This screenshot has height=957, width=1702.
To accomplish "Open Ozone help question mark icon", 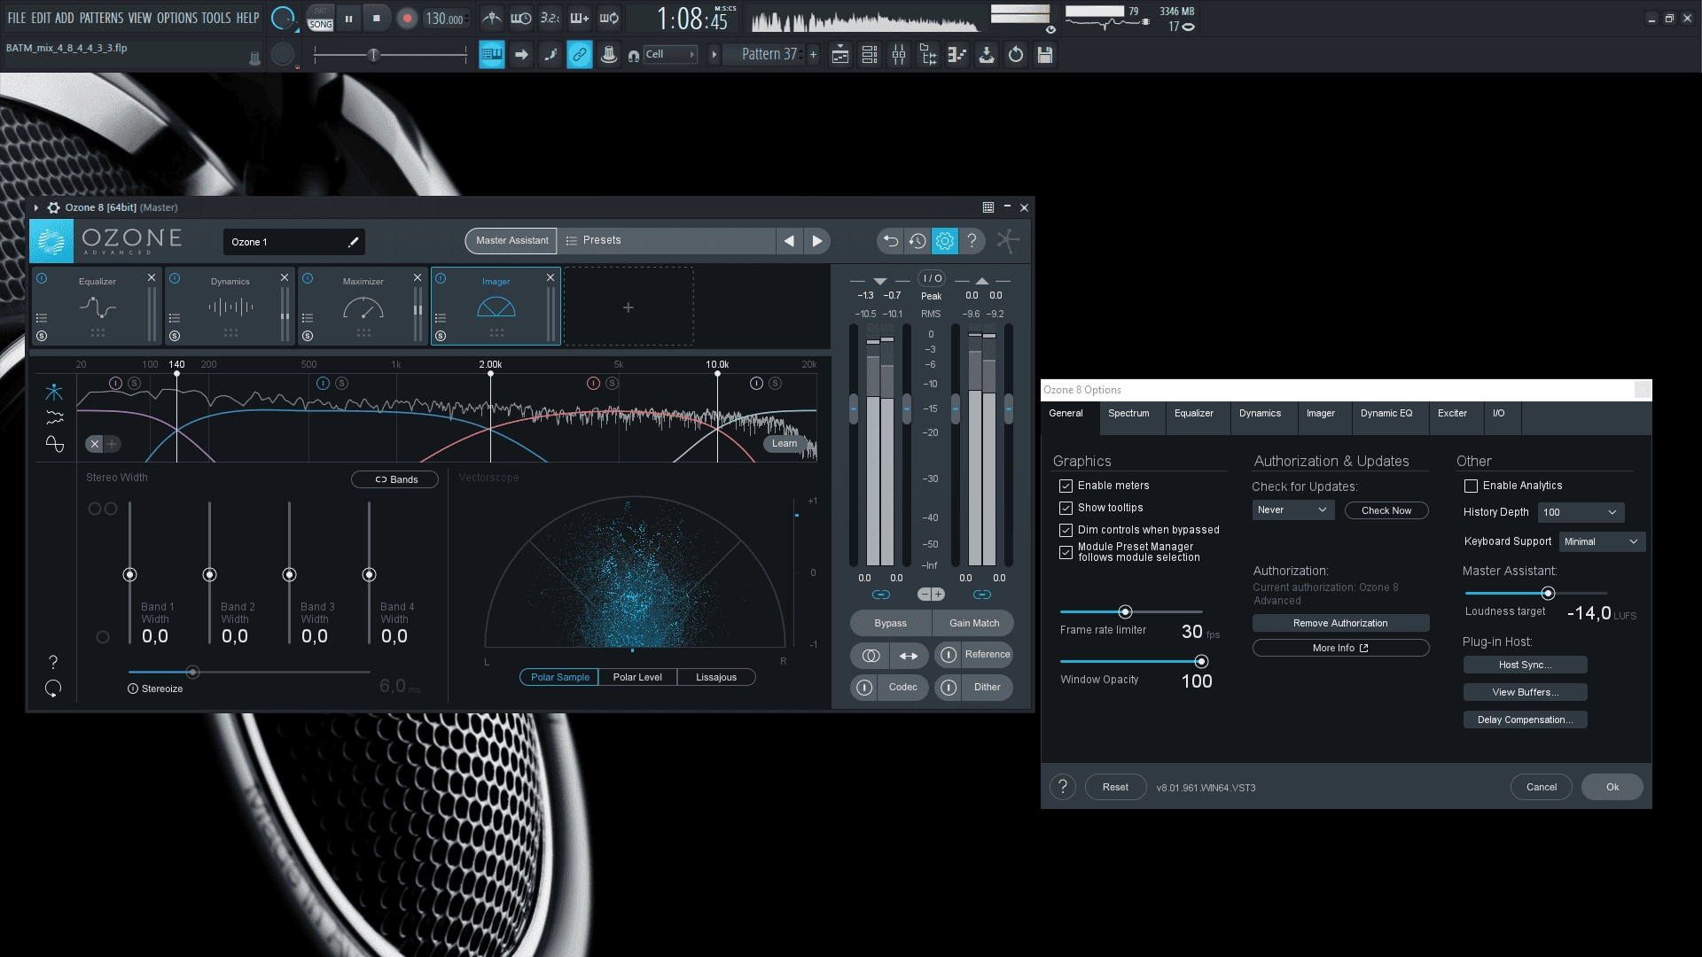I will point(972,240).
